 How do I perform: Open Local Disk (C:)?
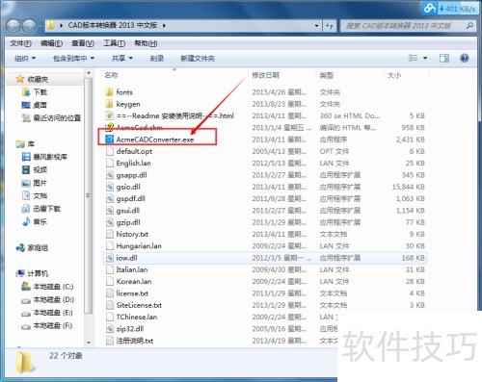(47, 287)
